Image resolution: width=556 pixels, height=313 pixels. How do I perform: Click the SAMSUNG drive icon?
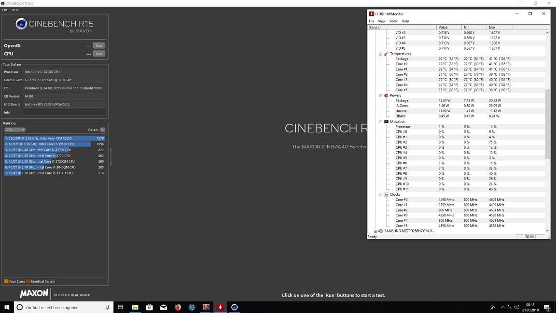[x=380, y=231]
